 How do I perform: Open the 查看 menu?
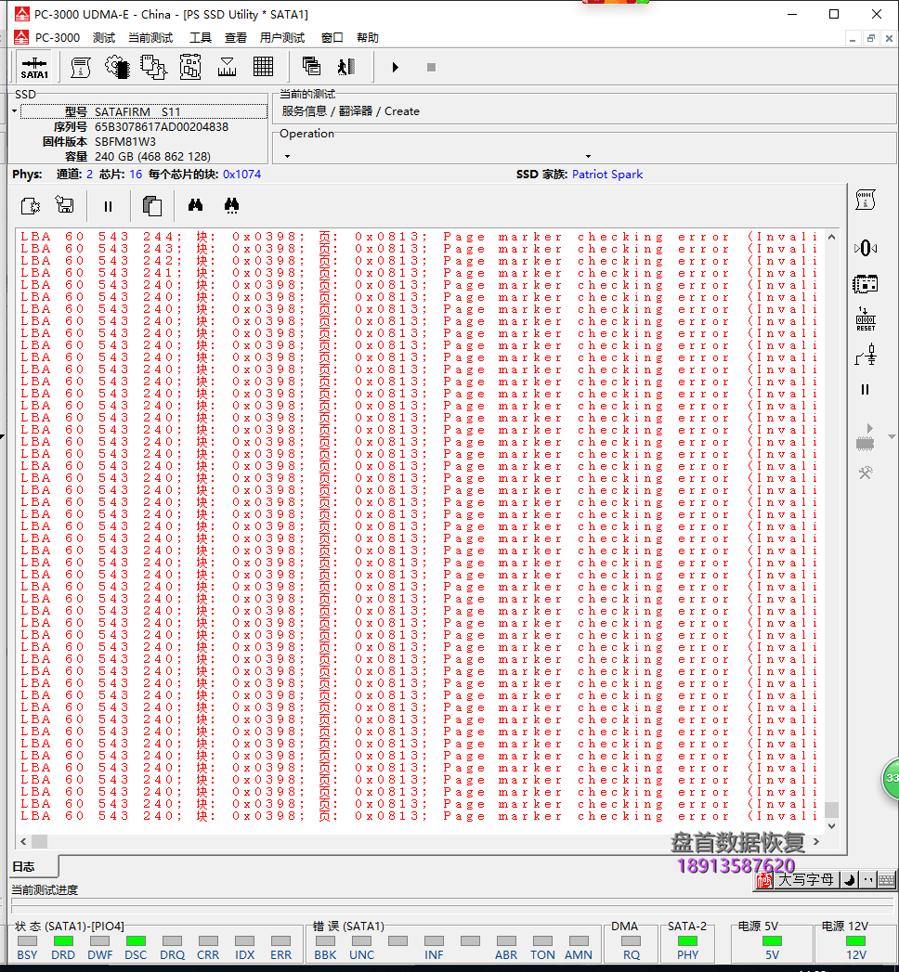[236, 38]
